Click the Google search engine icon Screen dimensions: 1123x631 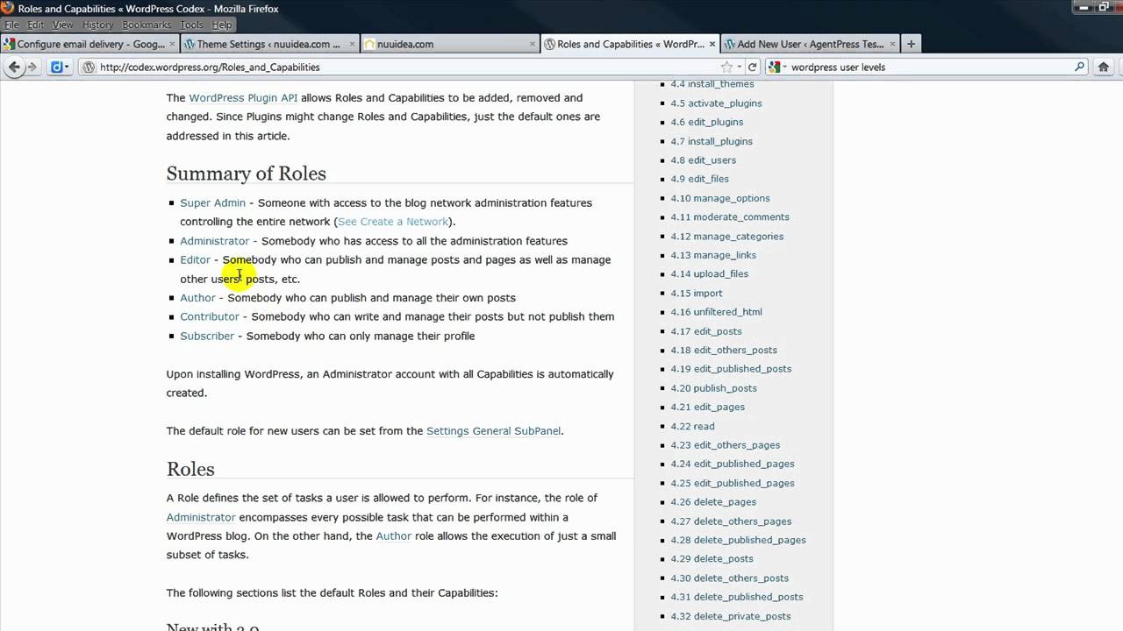pyautogui.click(x=775, y=67)
